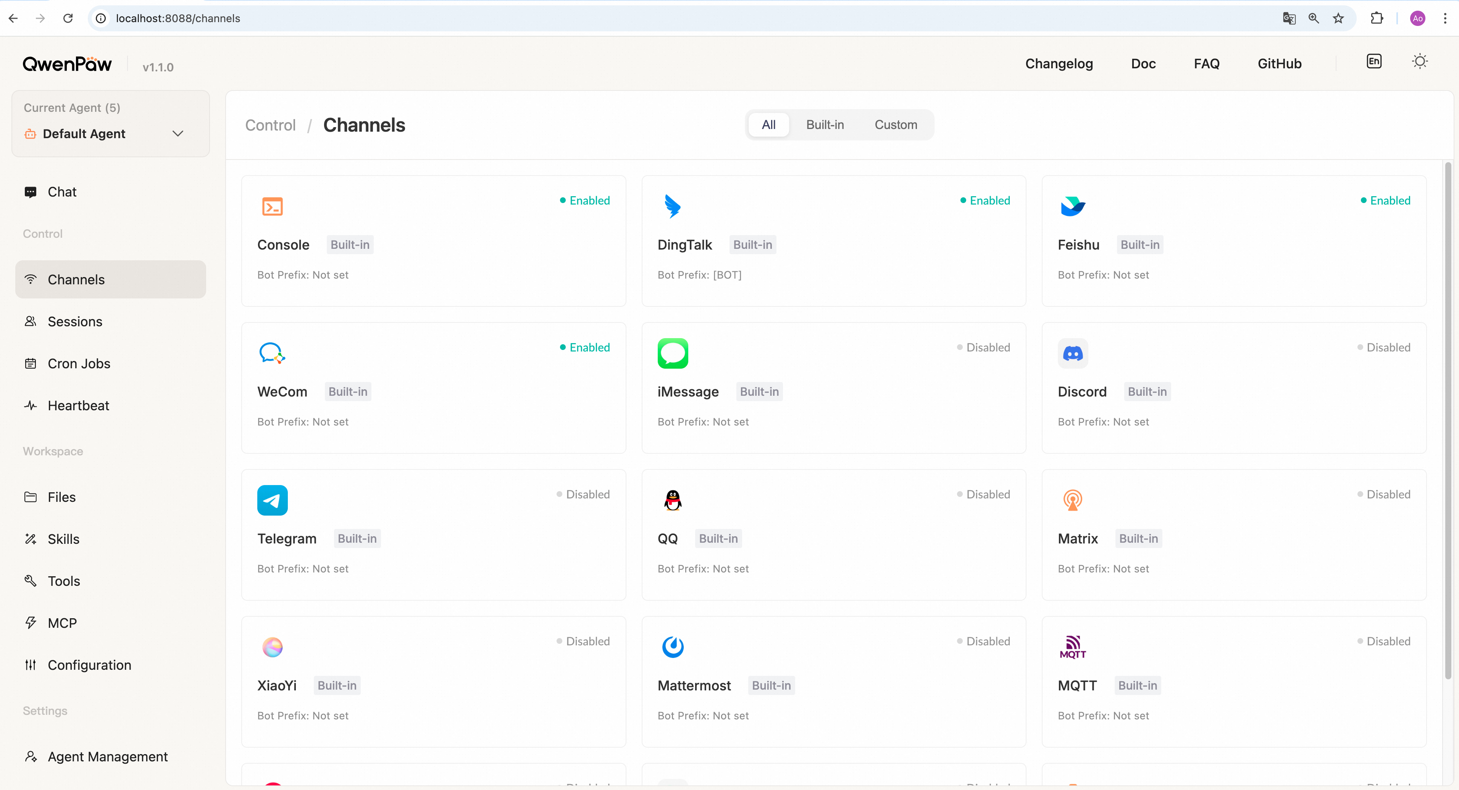
Task: Click the Matrix Built-in tag
Action: (1138, 538)
